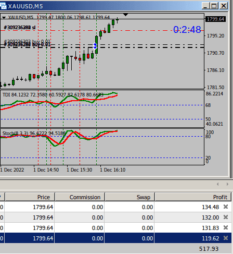Click TDI scale value 40.0621
Image resolution: width=233 pixels, height=254 pixels.
click(x=214, y=124)
